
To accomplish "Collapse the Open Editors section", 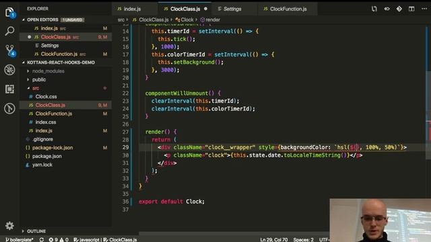I will click(x=42, y=19).
